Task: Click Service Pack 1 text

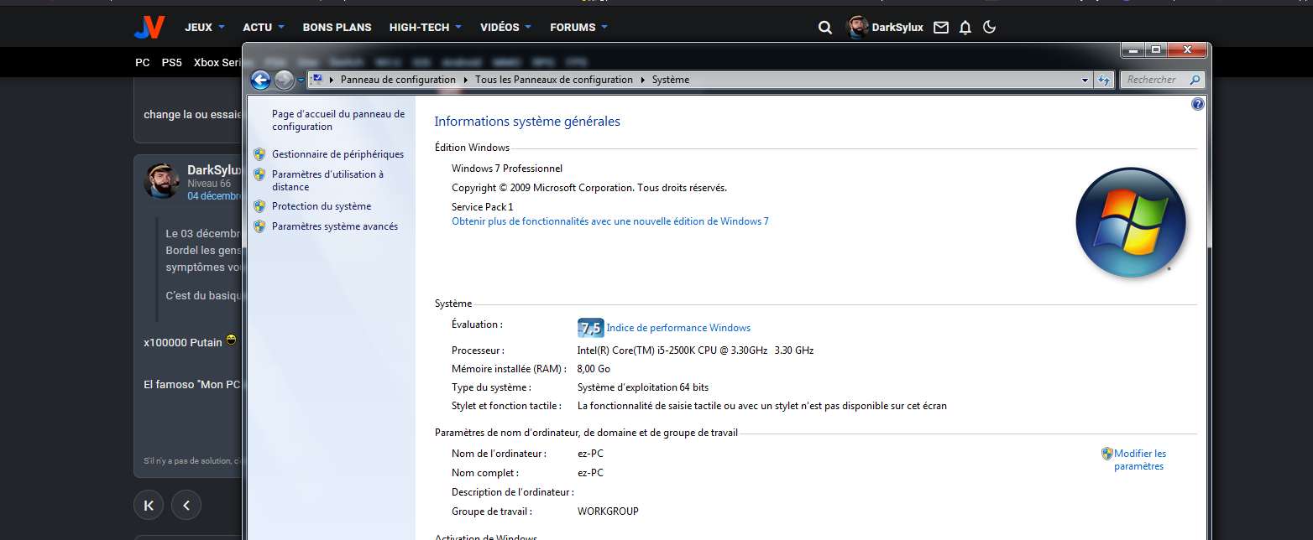Action: point(482,207)
